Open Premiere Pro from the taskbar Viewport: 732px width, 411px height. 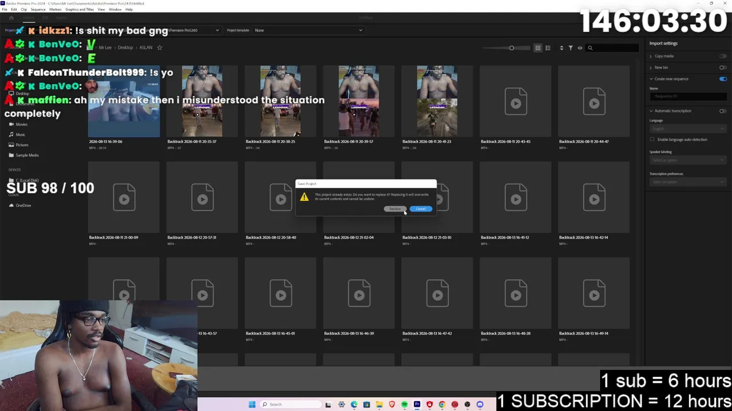tap(417, 405)
